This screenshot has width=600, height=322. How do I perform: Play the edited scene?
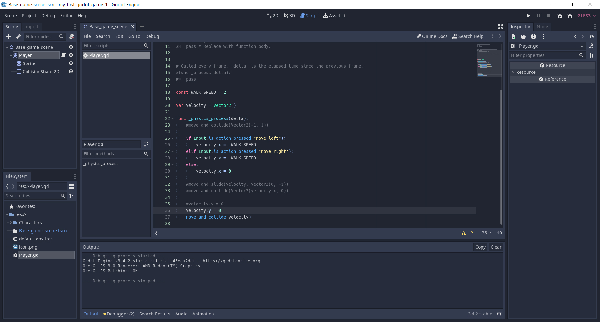[560, 16]
